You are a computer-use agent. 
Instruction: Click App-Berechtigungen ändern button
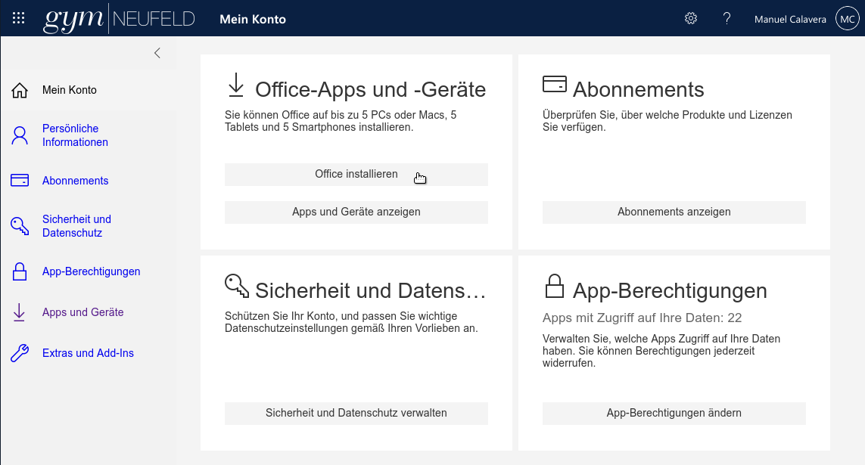tap(674, 414)
